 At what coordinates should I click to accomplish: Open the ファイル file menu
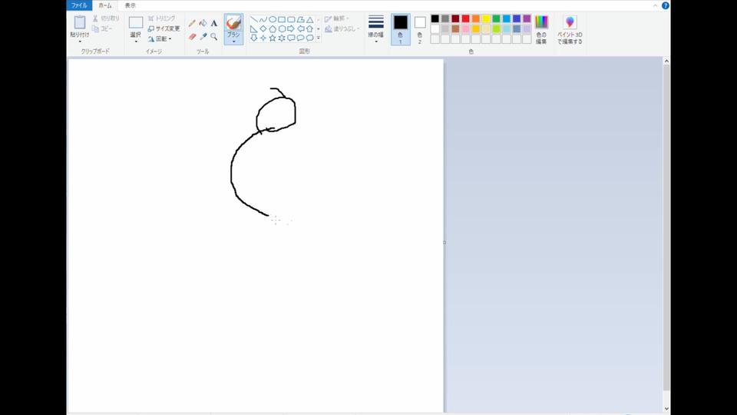point(79,5)
